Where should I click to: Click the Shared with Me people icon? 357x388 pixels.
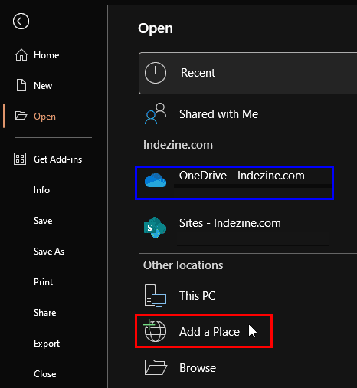coord(156,113)
